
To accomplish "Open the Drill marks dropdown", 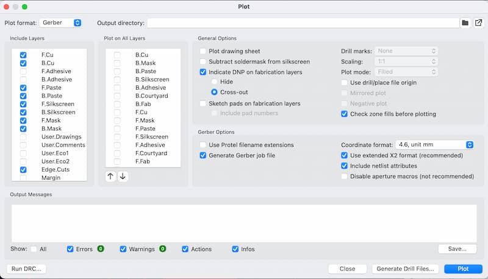I will [407, 51].
